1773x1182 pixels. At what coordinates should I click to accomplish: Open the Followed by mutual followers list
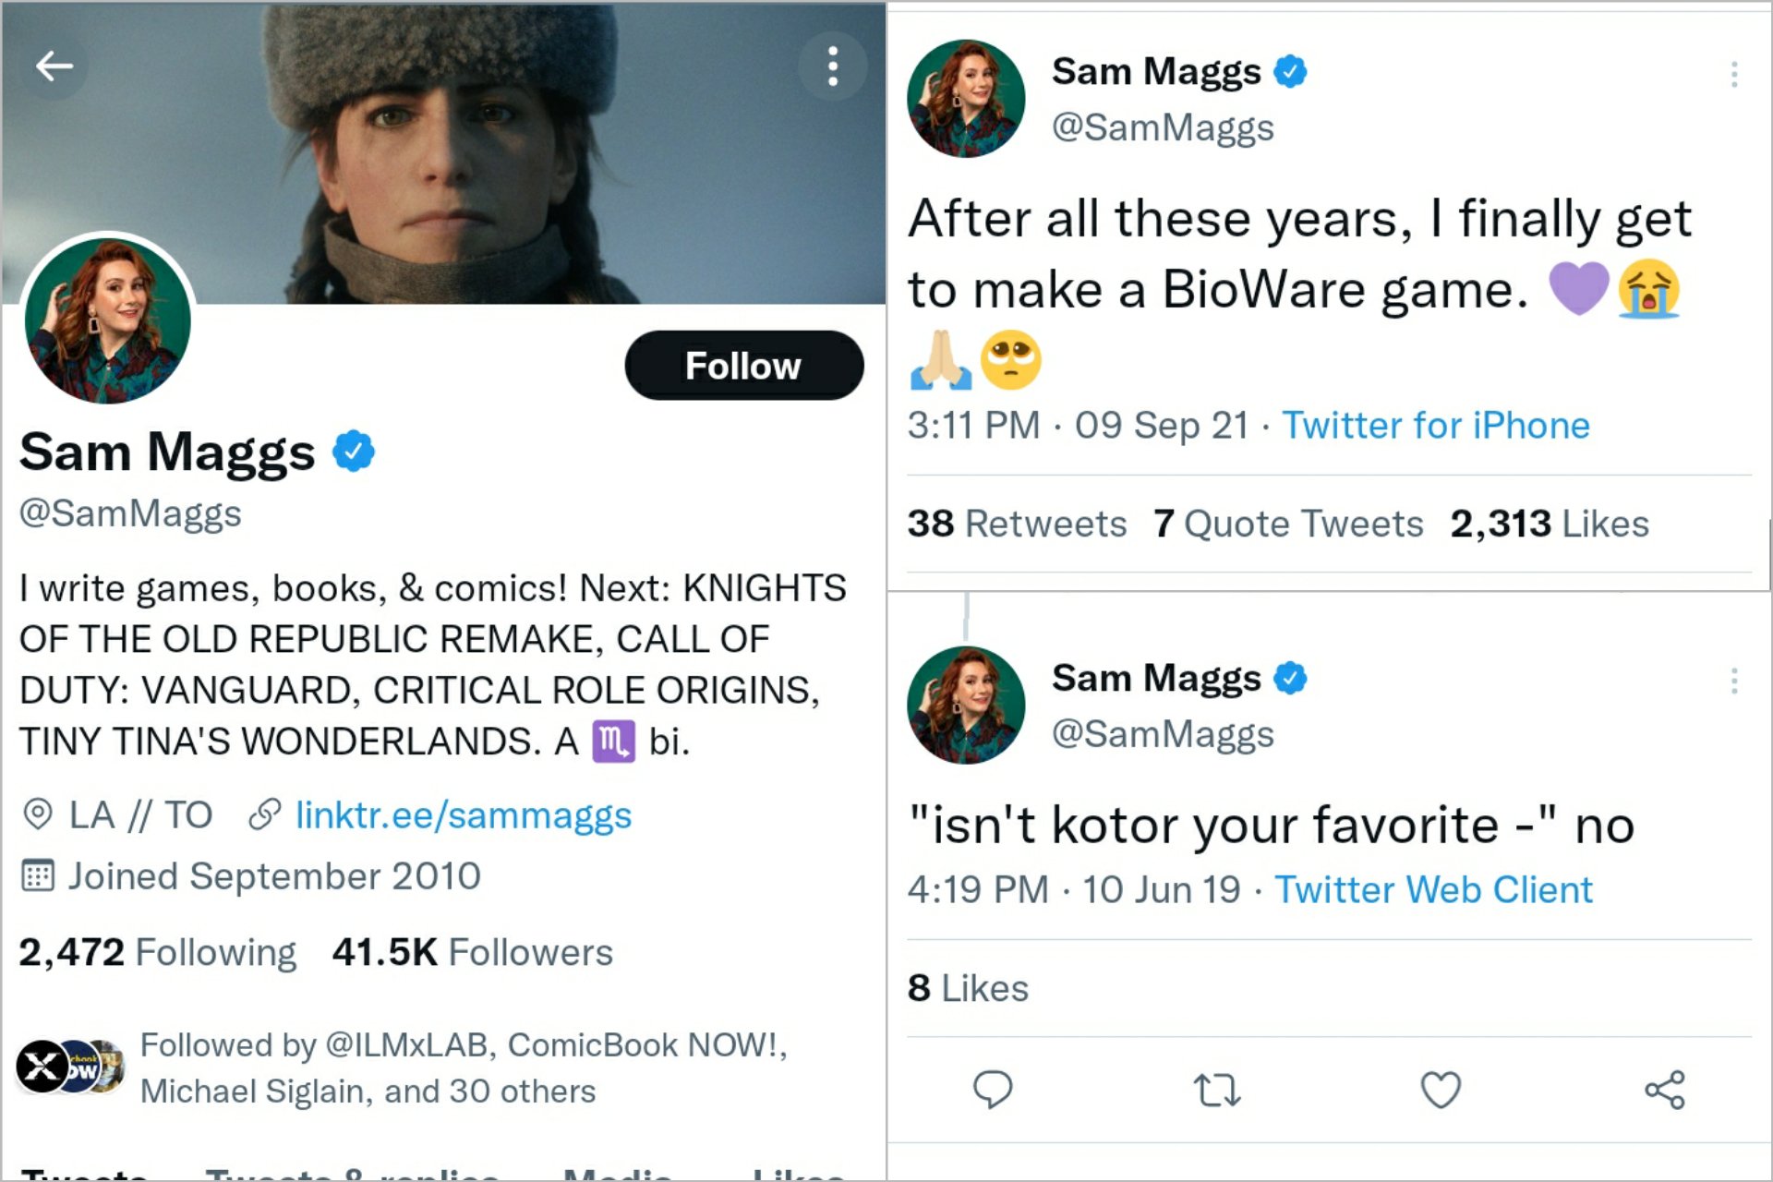[462, 1067]
